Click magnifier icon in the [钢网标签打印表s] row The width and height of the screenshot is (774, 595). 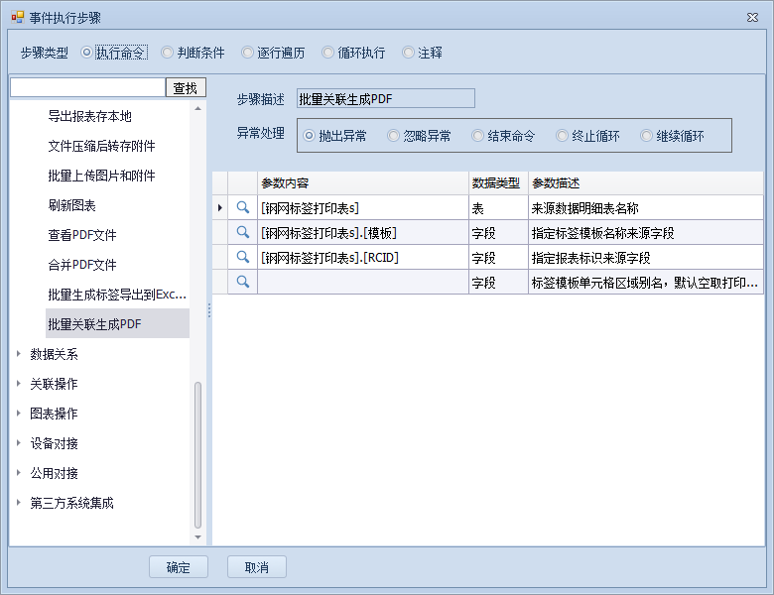click(242, 208)
